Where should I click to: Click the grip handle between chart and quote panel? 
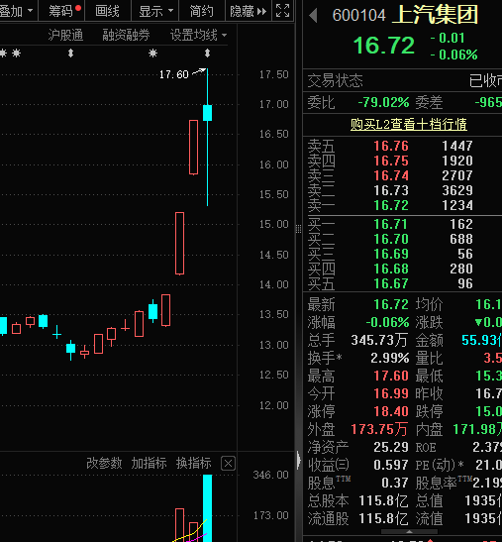(x=298, y=229)
